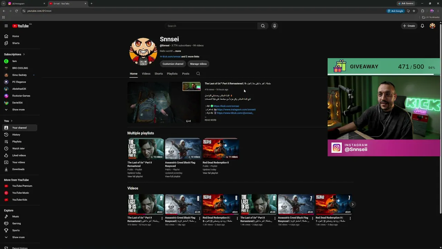Switch to the channel Shorts tab
This screenshot has height=249, width=442.
158,74
